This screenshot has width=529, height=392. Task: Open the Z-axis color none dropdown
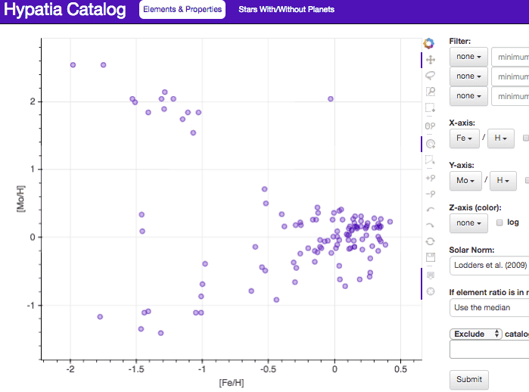(x=468, y=223)
